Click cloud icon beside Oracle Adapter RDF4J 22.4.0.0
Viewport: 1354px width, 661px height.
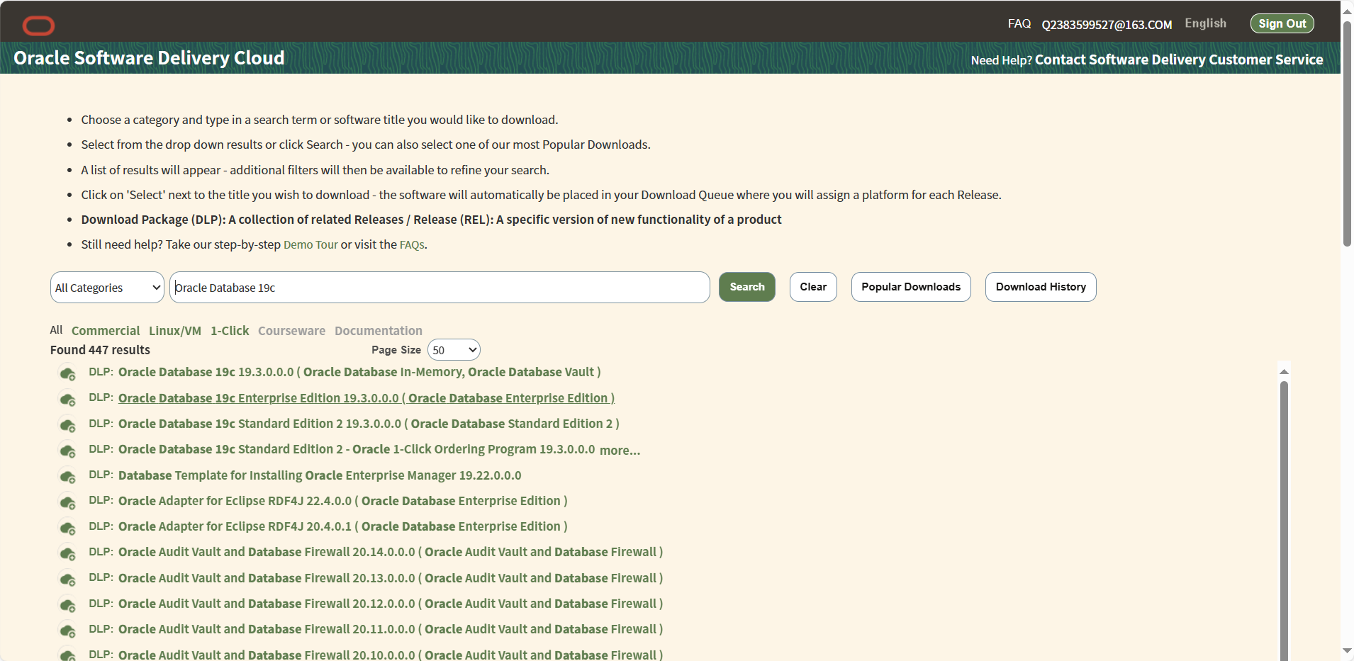67,502
